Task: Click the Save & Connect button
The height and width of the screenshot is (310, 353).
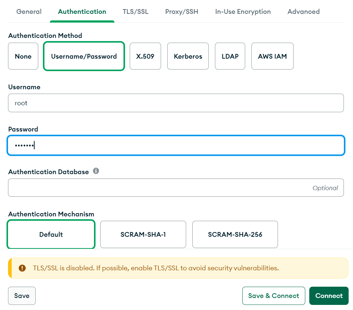Action: (x=274, y=296)
